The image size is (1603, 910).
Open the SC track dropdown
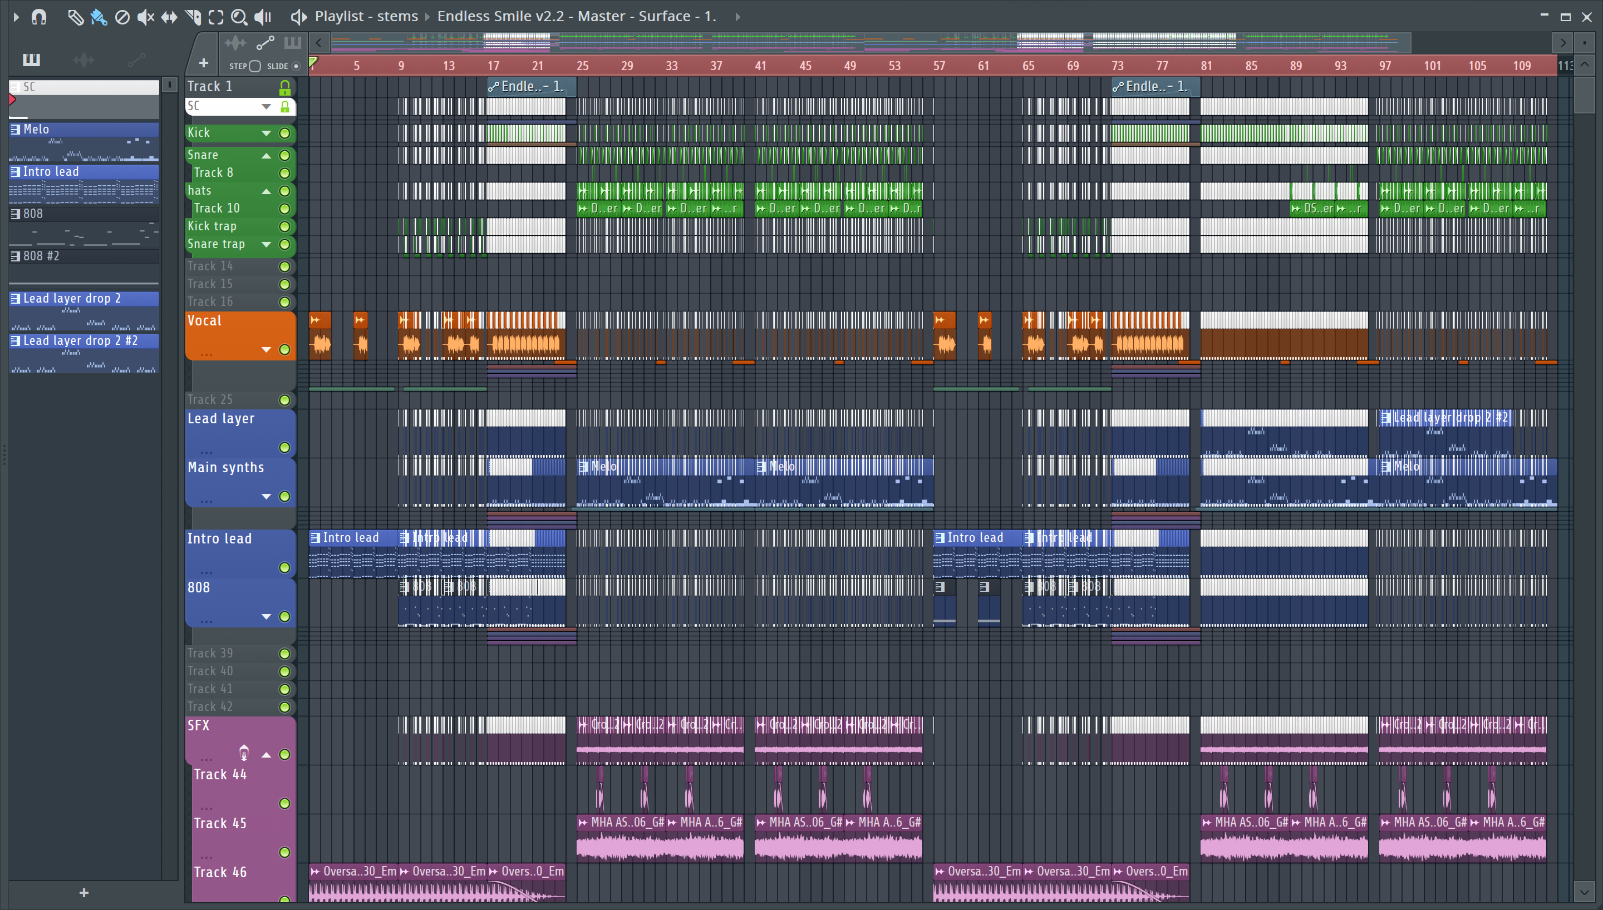click(x=267, y=106)
